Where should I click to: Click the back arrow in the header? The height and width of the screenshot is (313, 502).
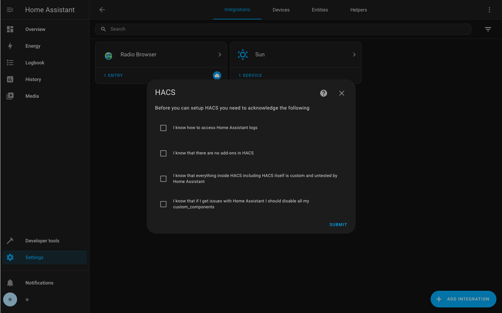(102, 10)
